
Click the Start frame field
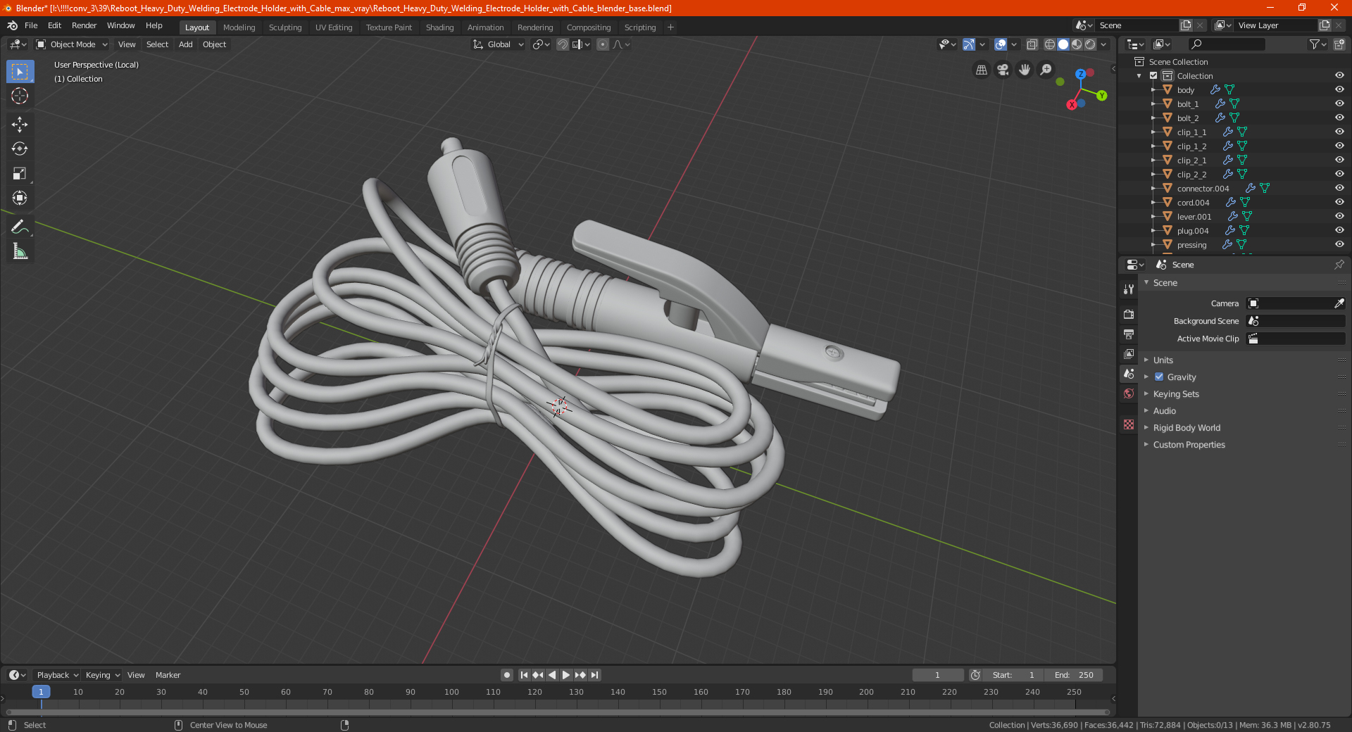coord(1014,675)
